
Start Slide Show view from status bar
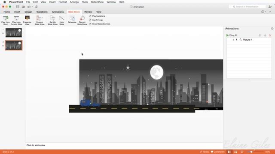[242, 152]
